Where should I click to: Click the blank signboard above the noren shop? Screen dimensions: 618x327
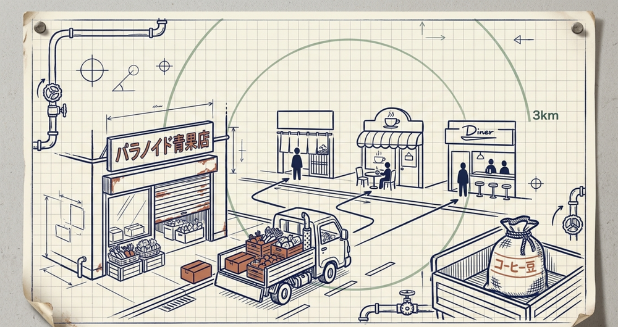coord(305,120)
